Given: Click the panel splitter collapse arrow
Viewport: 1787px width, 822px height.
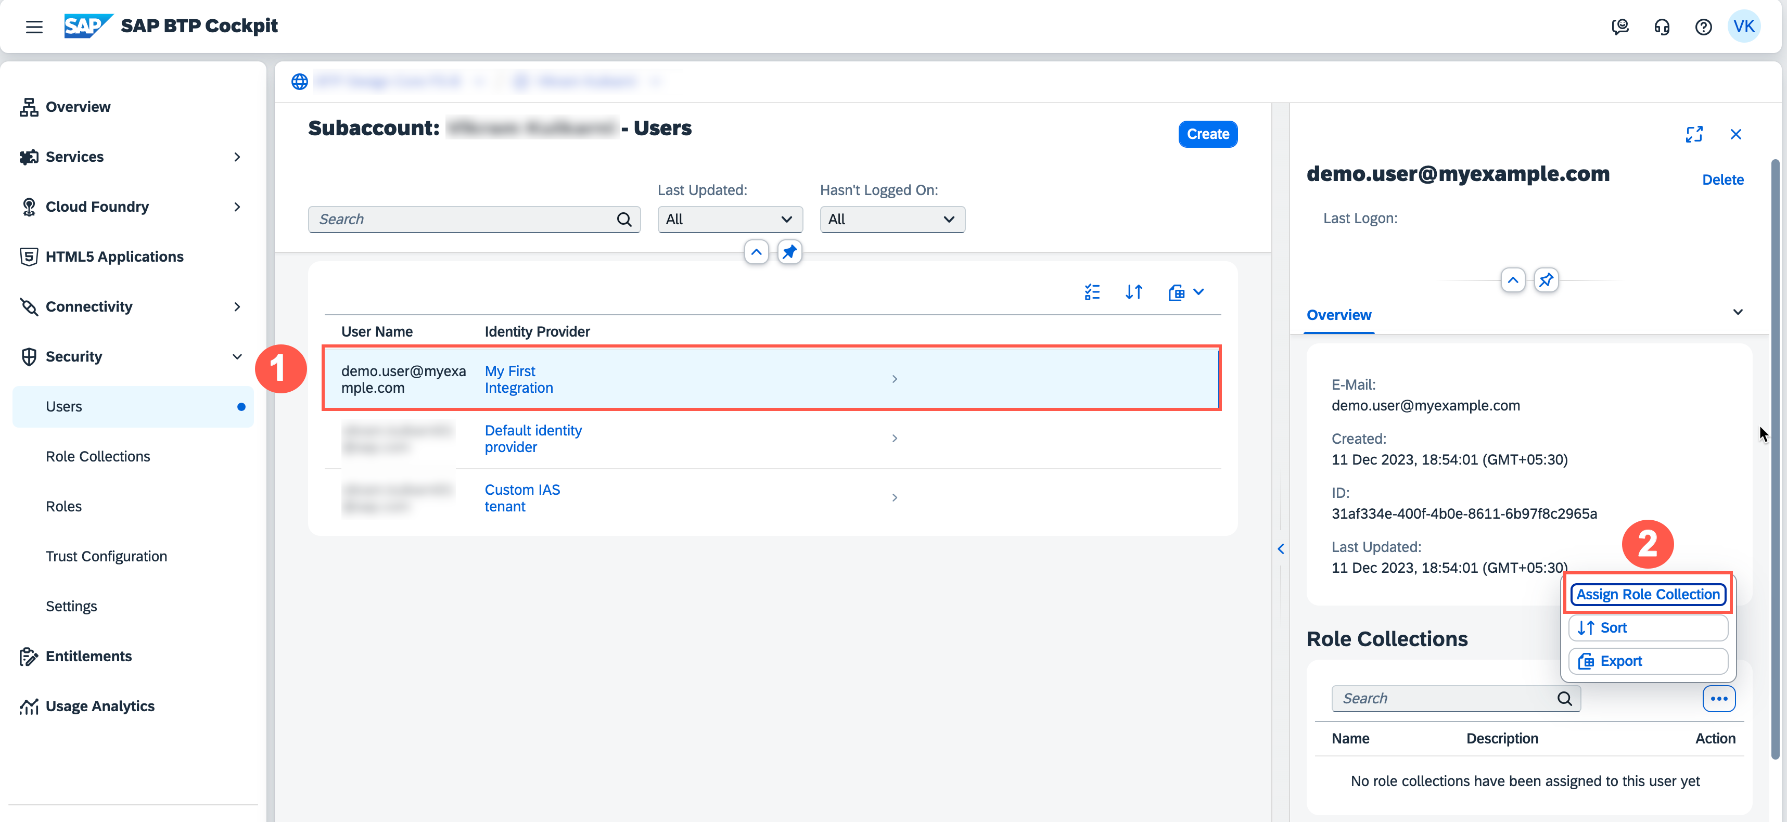Looking at the screenshot, I should pyautogui.click(x=1281, y=549).
